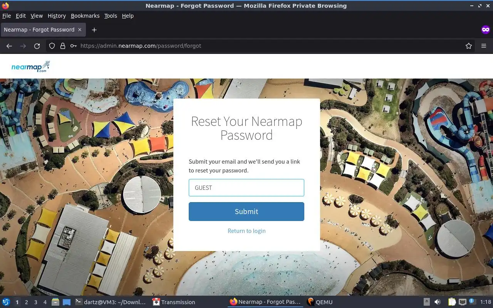
Task: Open the file manager icon in taskbar
Action: pos(55,302)
